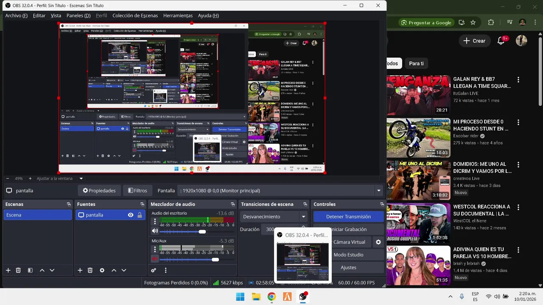Unmute Mic/Aux speaker
Image resolution: width=543 pixels, height=305 pixels.
coord(155,259)
